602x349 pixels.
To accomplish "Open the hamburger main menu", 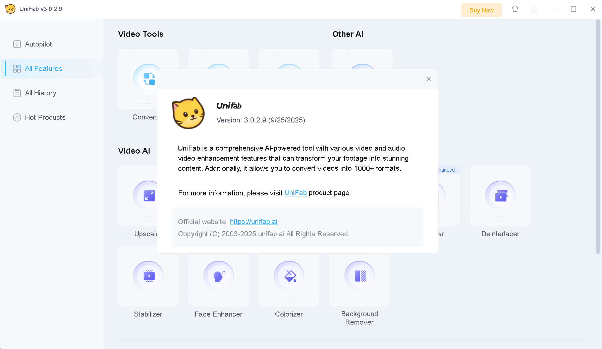I will [x=535, y=9].
